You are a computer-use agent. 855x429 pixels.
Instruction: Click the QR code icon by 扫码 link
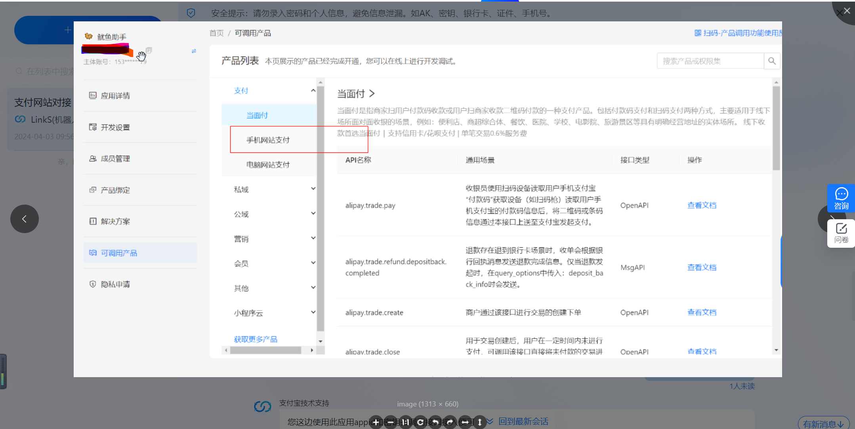[x=698, y=33]
